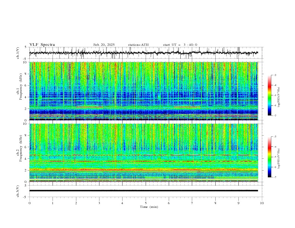Click time axis tick label "9"
This screenshot has width=295, height=228.
pyautogui.click(x=238, y=203)
